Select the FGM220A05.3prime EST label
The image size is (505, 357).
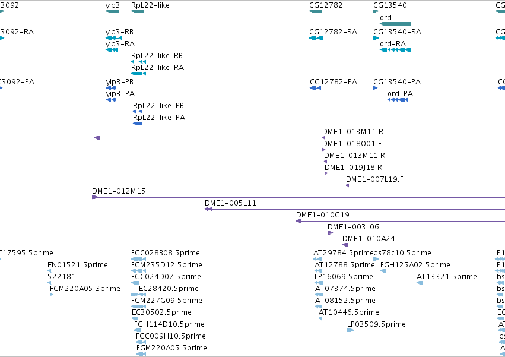(x=85, y=289)
